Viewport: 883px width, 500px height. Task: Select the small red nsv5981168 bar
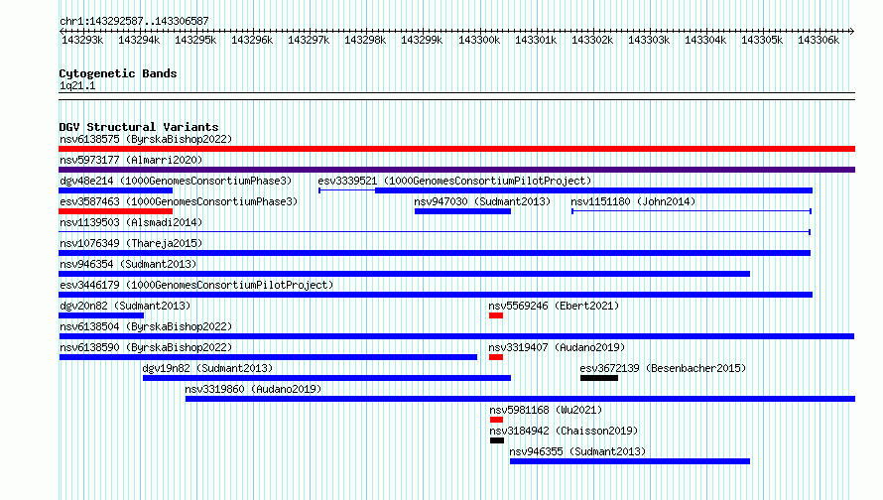496,420
